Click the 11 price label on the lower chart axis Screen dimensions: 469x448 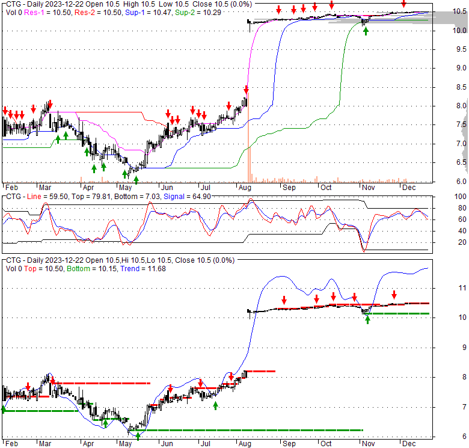coord(462,288)
